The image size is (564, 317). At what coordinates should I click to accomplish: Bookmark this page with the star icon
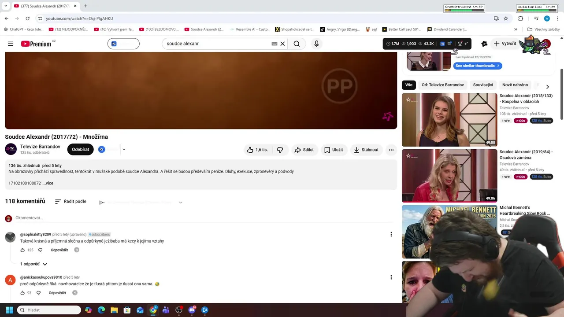(x=506, y=18)
